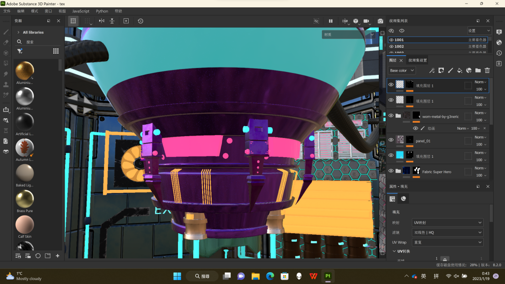Pause the viewport rendering
The image size is (505, 284).
(x=330, y=21)
